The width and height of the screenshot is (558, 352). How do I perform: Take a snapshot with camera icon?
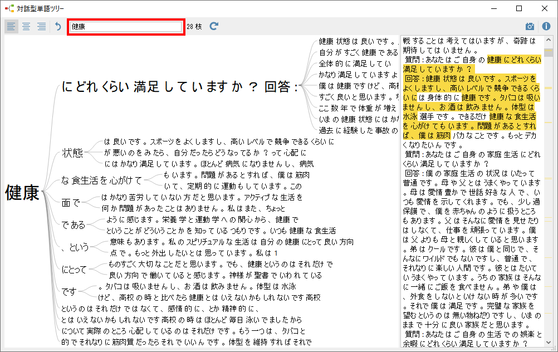click(530, 26)
